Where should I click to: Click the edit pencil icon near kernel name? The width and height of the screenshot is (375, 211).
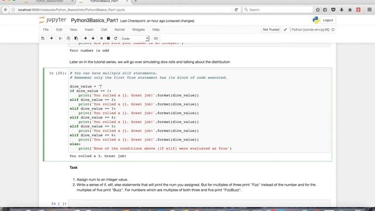click(x=285, y=29)
